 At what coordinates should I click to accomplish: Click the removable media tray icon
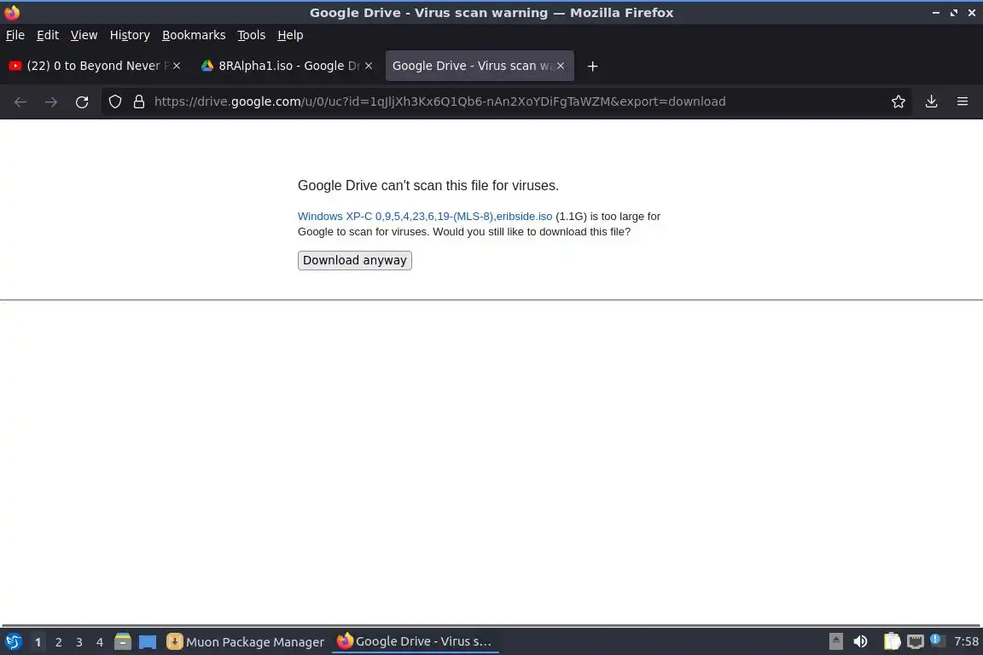click(x=835, y=641)
